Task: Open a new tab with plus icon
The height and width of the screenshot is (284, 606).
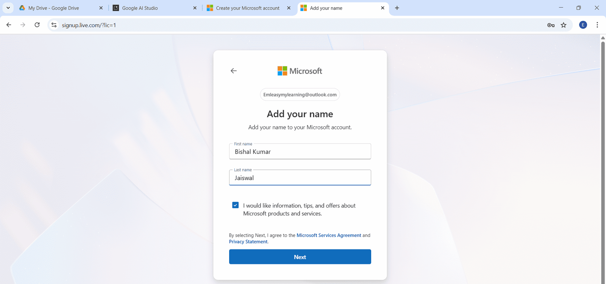Action: [x=397, y=8]
